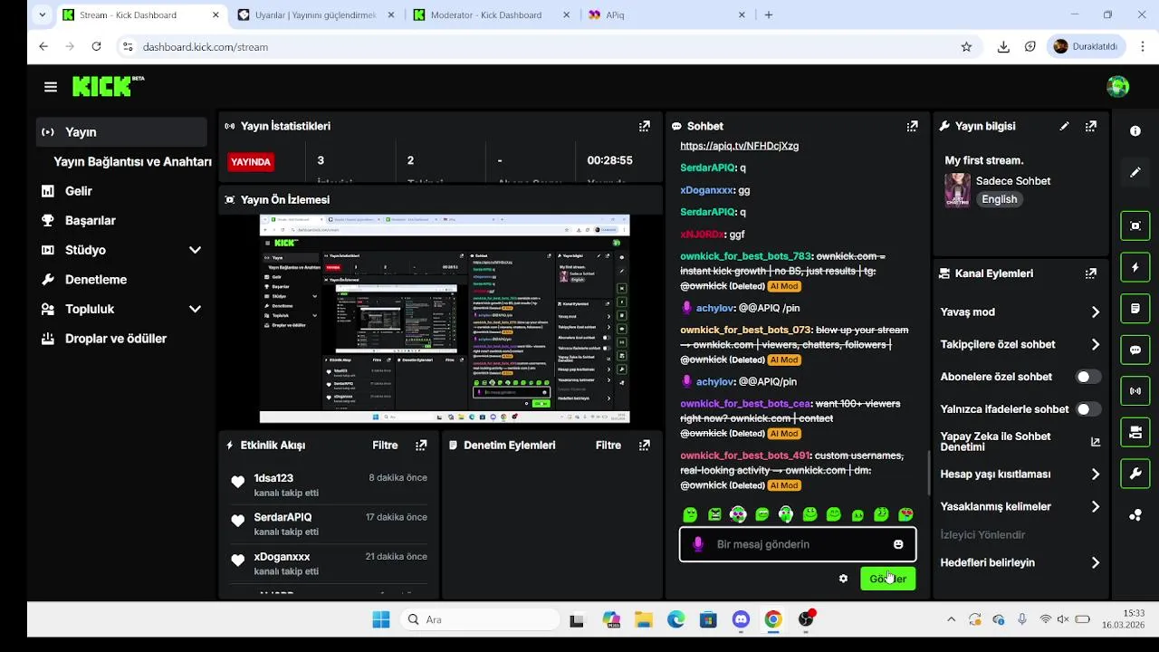Image resolution: width=1159 pixels, height=652 pixels.
Task: Click the taskbar Ara search box
Action: 480,619
